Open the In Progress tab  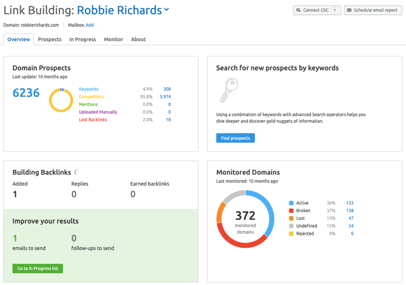[82, 40]
